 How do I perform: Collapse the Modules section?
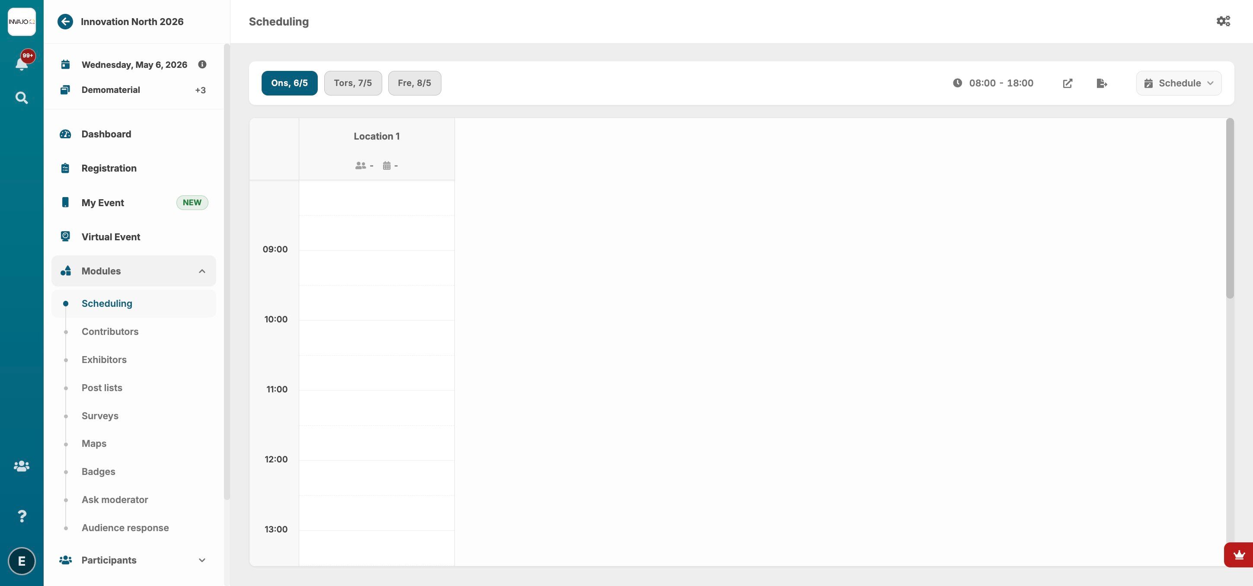[x=202, y=271]
